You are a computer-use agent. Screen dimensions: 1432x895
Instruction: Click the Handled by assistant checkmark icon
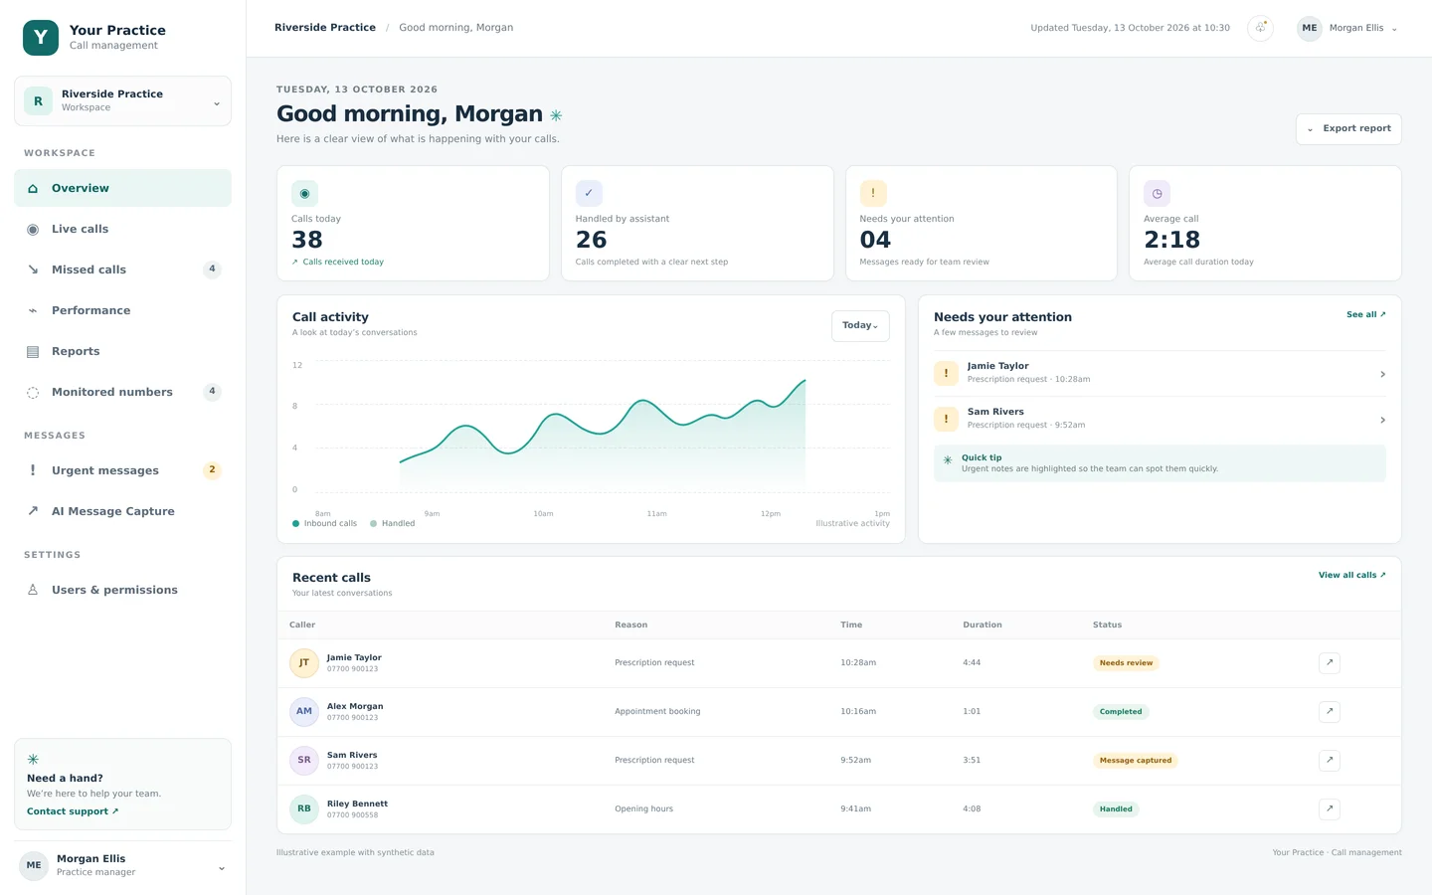click(589, 194)
